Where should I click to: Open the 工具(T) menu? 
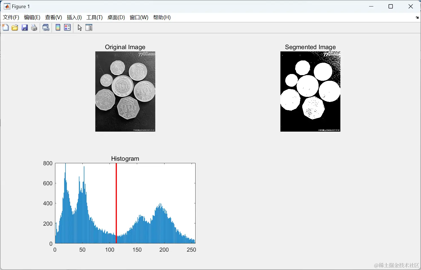click(x=95, y=18)
